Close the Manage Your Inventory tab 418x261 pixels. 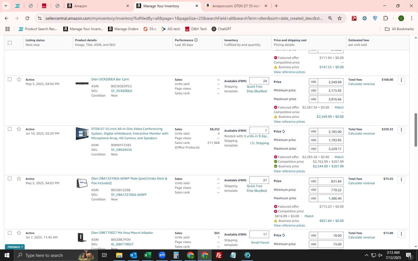click(x=197, y=6)
